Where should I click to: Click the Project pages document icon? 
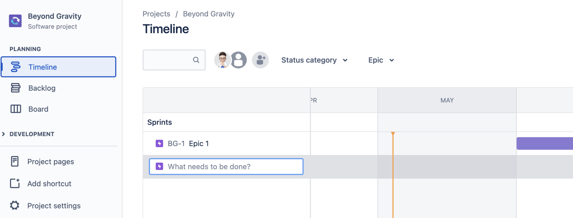tap(15, 162)
